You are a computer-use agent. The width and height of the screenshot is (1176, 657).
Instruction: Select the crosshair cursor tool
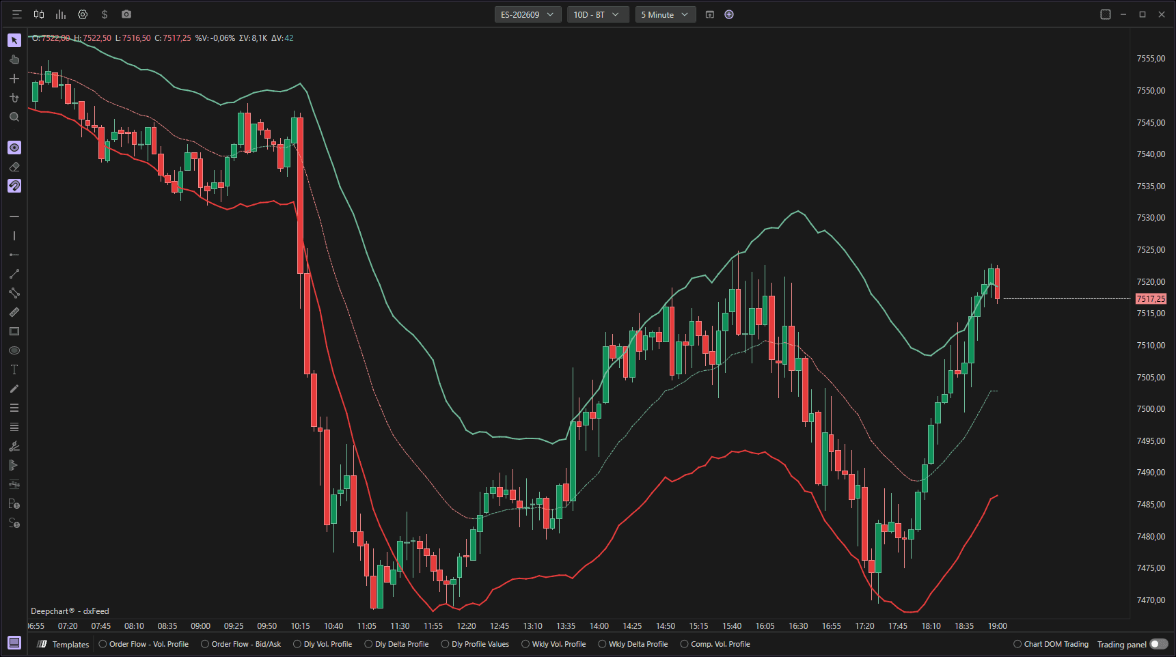point(14,79)
